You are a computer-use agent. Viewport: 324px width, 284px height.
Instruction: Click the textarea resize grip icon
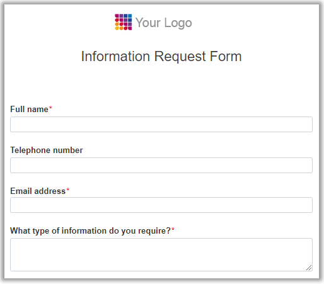[309, 268]
